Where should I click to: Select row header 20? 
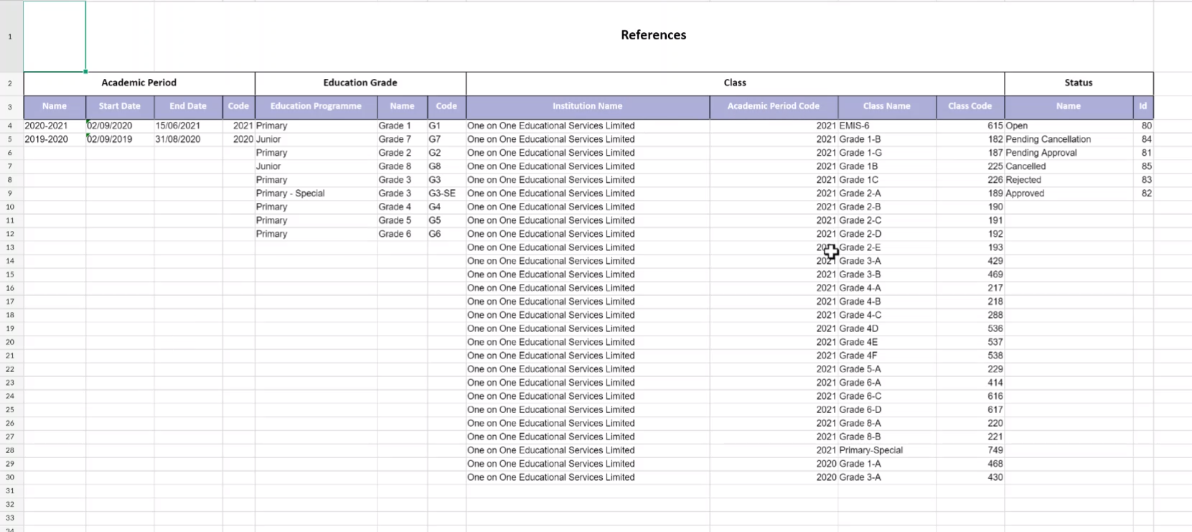pyautogui.click(x=11, y=342)
